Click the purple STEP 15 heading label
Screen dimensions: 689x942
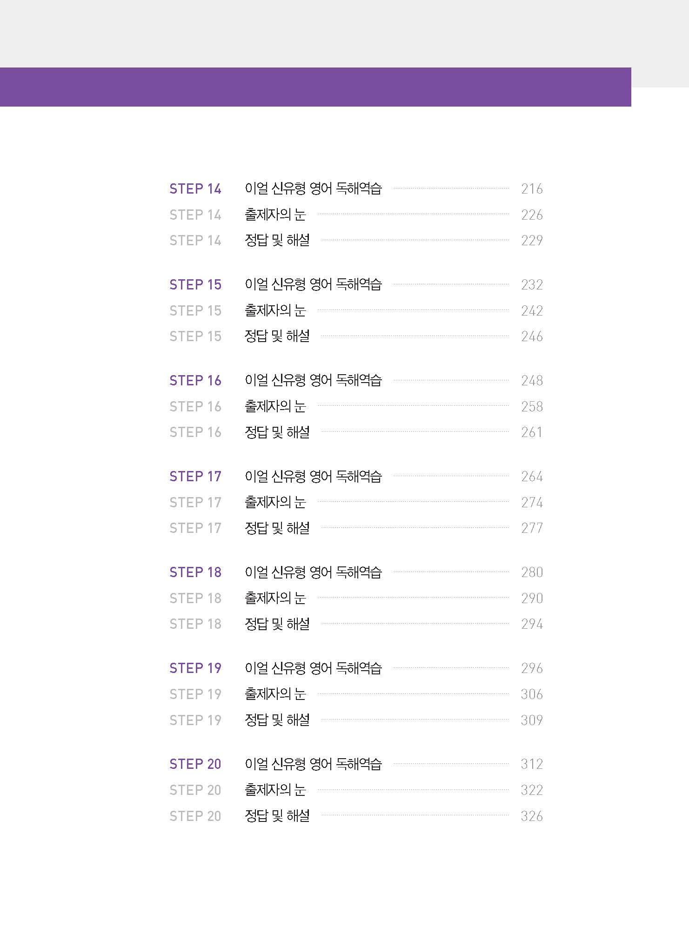(195, 285)
